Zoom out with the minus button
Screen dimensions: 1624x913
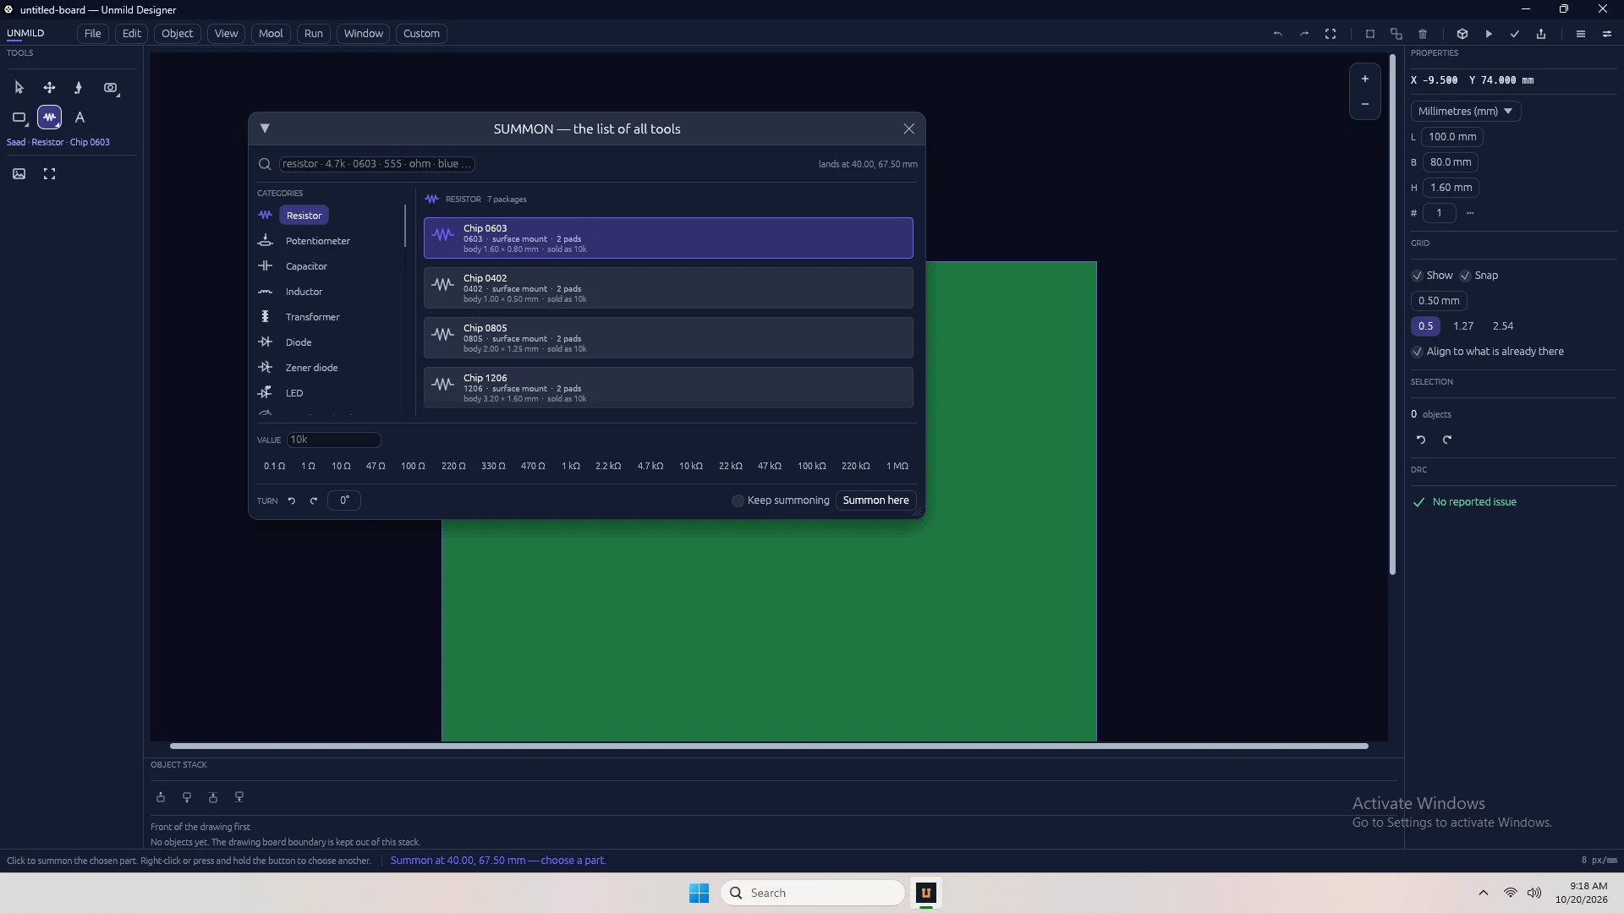1365,104
